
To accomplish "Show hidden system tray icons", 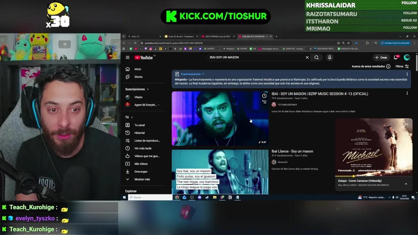I will pyautogui.click(x=389, y=197).
